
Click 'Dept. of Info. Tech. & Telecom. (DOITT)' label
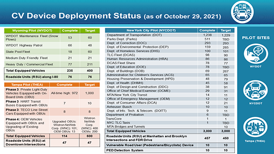137,111
